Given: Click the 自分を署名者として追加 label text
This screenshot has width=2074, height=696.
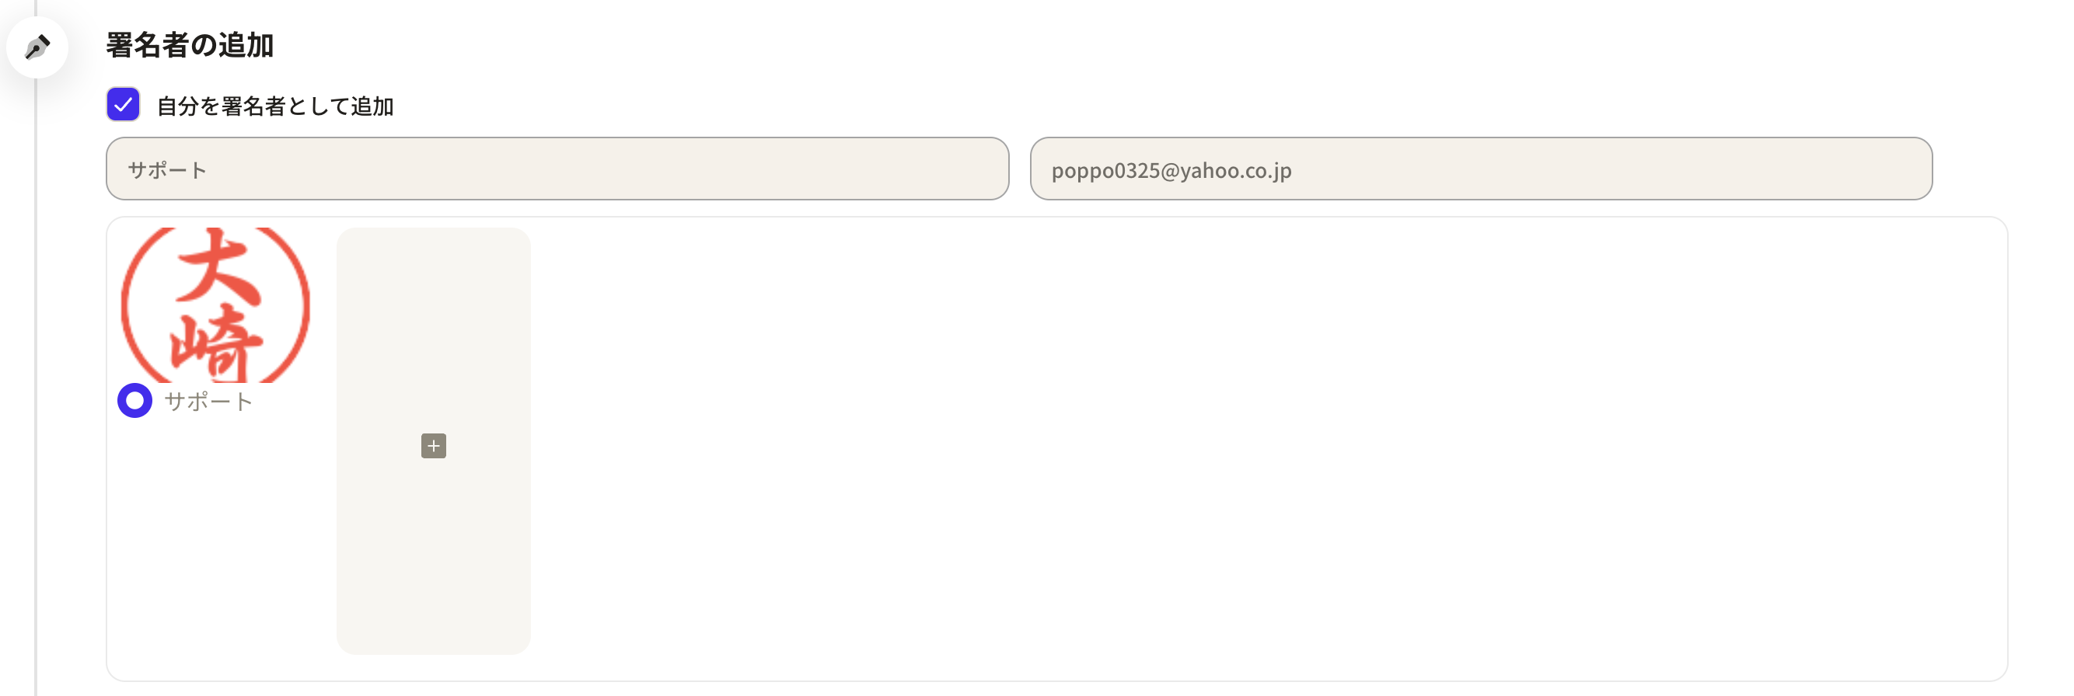Looking at the screenshot, I should [274, 106].
